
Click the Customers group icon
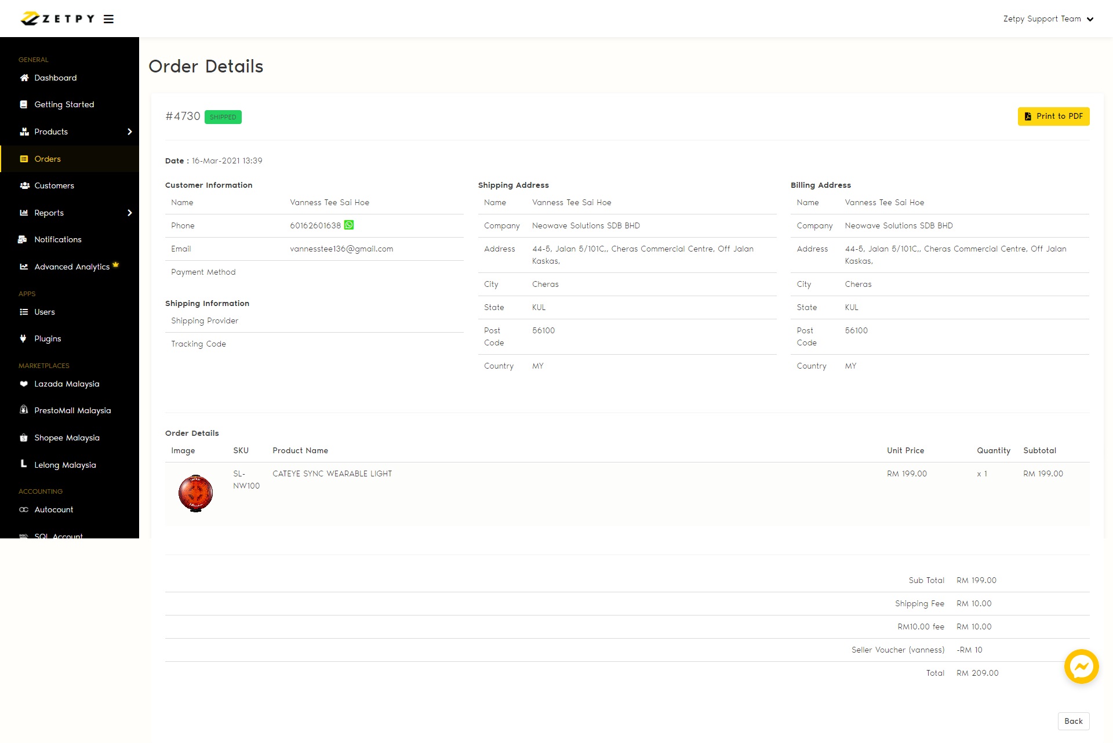(24, 185)
